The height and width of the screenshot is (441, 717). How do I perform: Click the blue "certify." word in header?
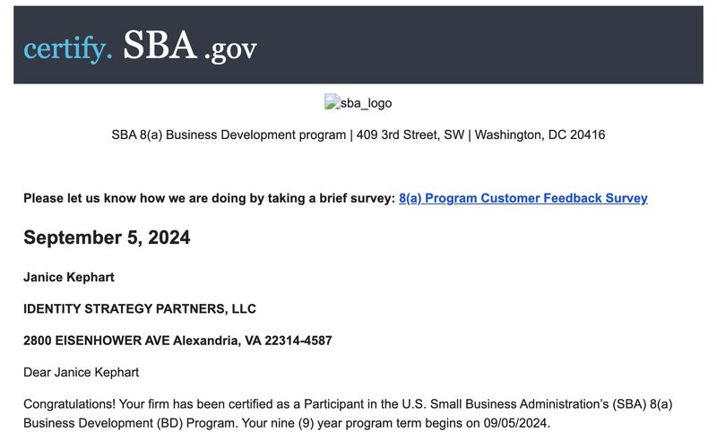tap(68, 48)
